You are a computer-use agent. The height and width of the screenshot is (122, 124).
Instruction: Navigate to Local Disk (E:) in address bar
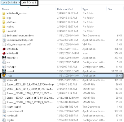tap(9, 2)
